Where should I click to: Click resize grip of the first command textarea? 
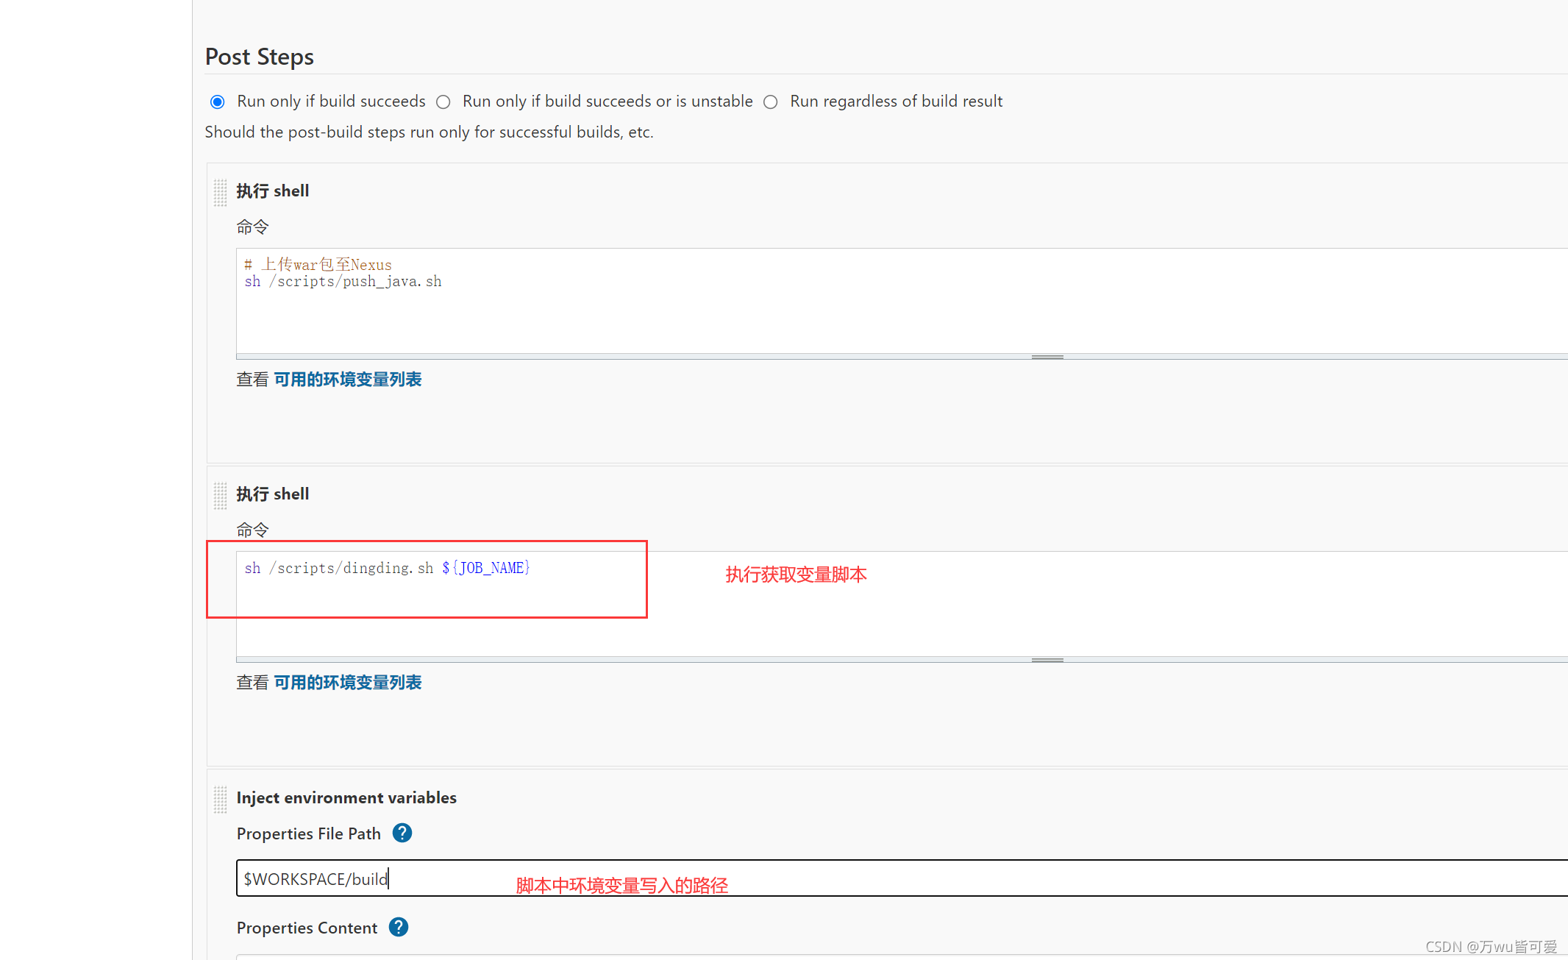coord(1047,357)
